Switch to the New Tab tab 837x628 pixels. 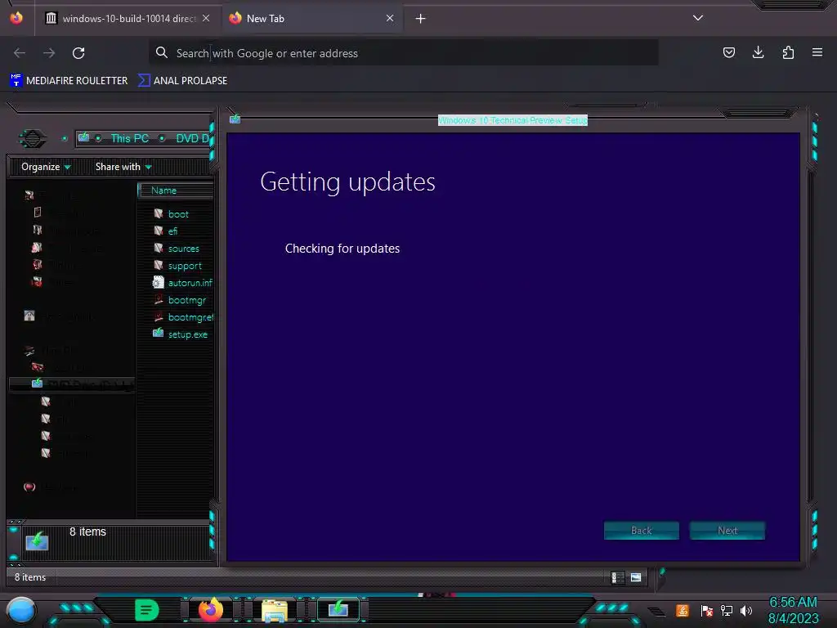point(311,18)
